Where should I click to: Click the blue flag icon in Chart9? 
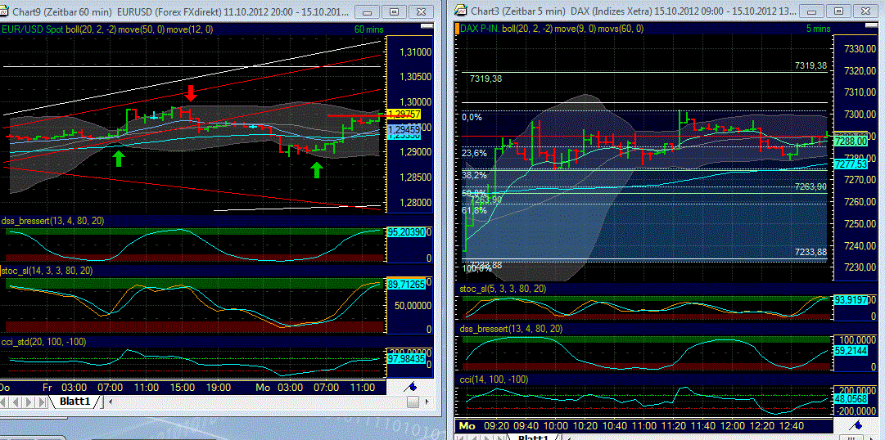click(x=412, y=386)
